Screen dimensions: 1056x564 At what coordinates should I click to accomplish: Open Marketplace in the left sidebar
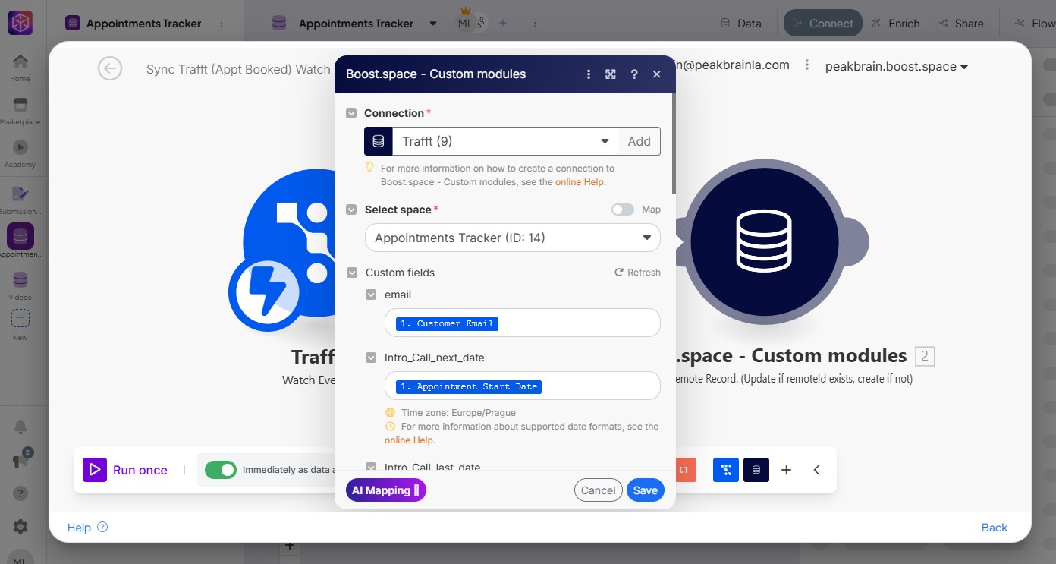click(x=20, y=111)
